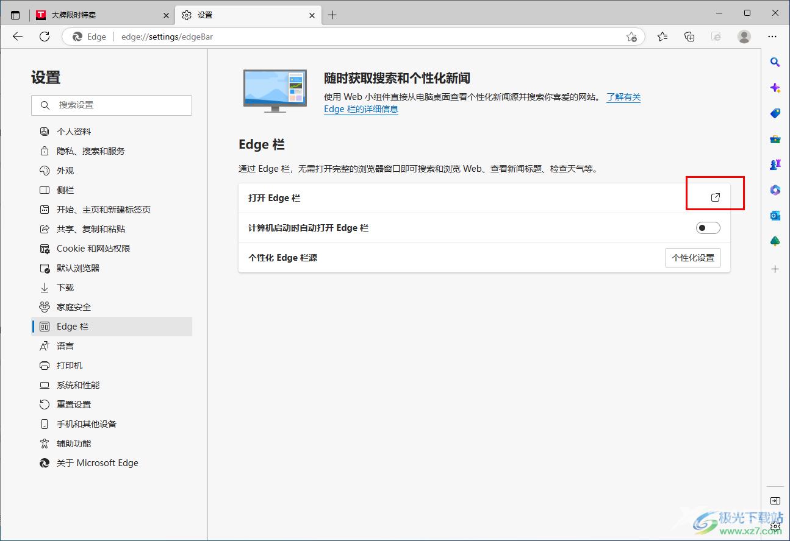The width and height of the screenshot is (790, 541).
Task: Add a sidebar app with plus
Action: pyautogui.click(x=775, y=269)
